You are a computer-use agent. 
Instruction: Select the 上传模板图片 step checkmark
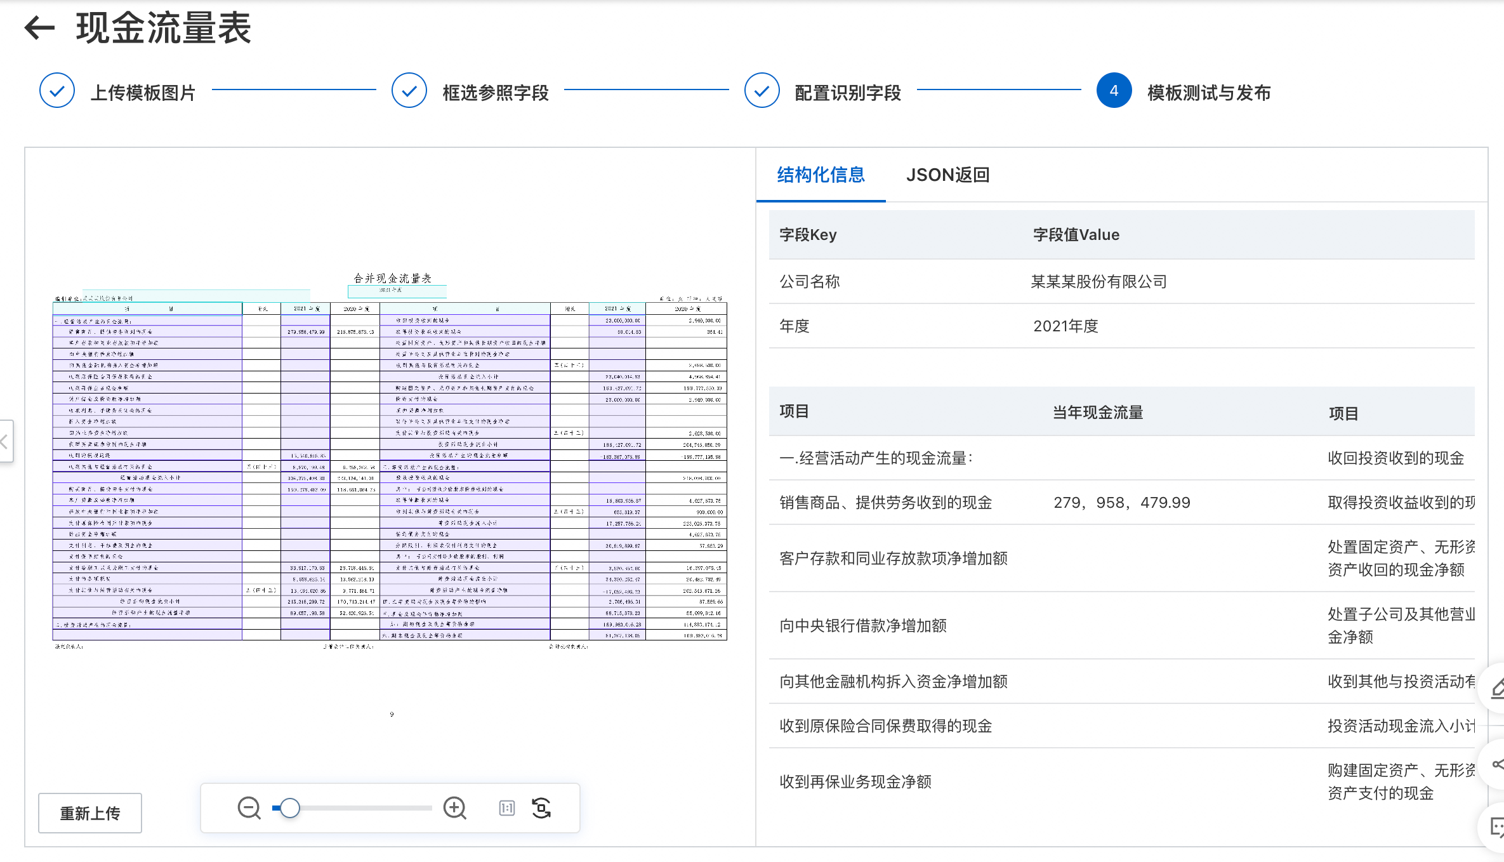(x=57, y=91)
